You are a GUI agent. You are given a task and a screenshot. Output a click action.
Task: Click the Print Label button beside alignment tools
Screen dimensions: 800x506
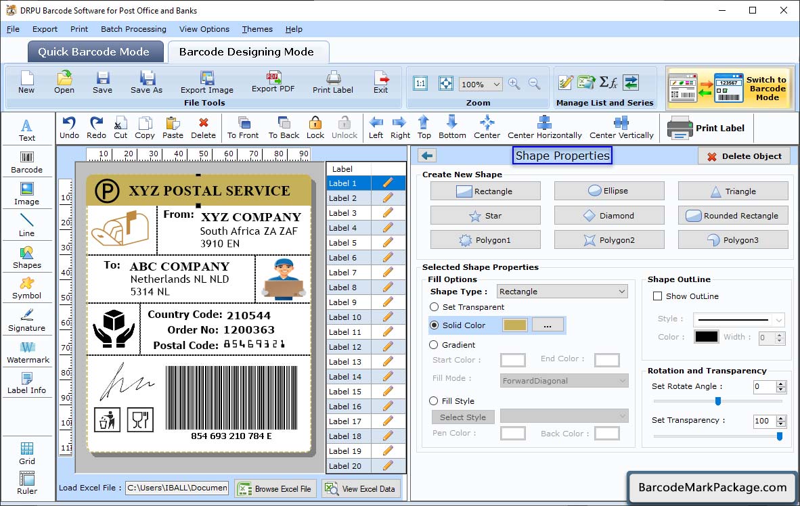point(706,128)
